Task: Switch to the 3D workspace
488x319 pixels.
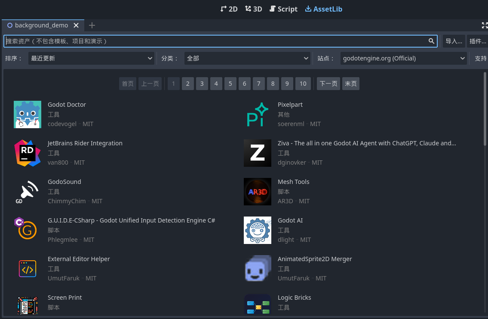Action: point(253,9)
